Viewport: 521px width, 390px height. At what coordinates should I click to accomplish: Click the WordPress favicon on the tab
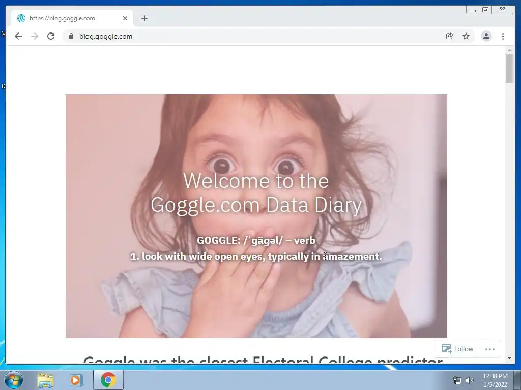[21, 18]
